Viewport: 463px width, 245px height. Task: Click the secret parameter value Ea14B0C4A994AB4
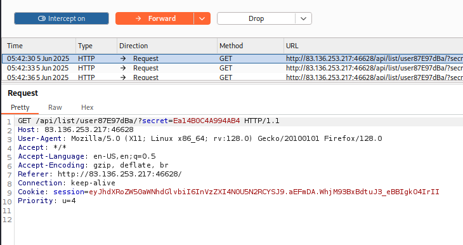pyautogui.click(x=206, y=121)
